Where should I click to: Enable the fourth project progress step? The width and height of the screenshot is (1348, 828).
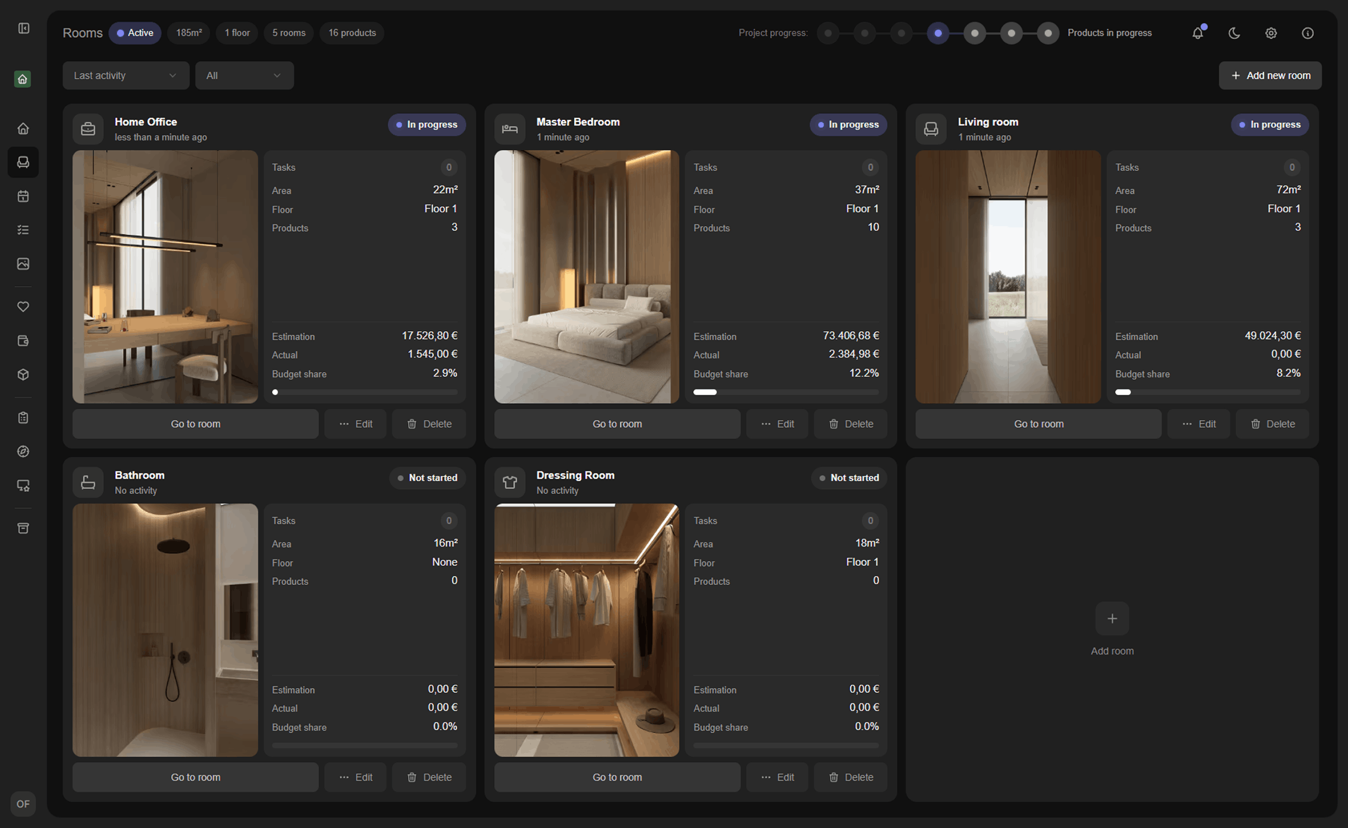[937, 33]
